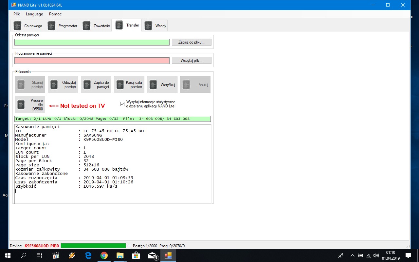Click the Odczytaj pamięć button
Screen dimensions: 419x262
63,85
